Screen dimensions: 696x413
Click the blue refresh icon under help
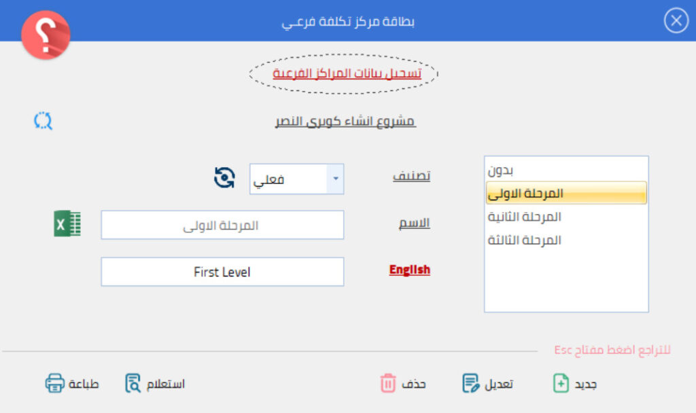(x=43, y=121)
